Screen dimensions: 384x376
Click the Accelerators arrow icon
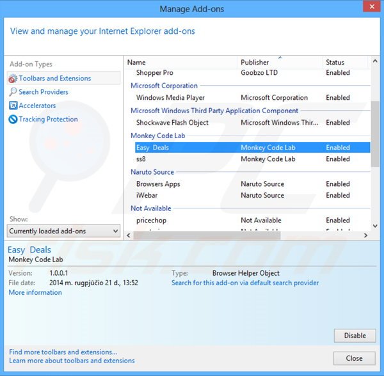(13, 106)
